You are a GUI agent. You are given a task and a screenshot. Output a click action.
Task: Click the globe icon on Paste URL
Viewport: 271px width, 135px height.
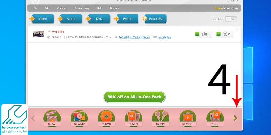tap(145, 19)
